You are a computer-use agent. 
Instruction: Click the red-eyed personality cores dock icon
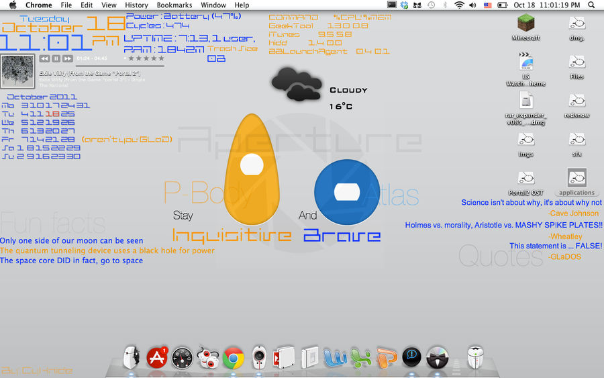click(207, 358)
